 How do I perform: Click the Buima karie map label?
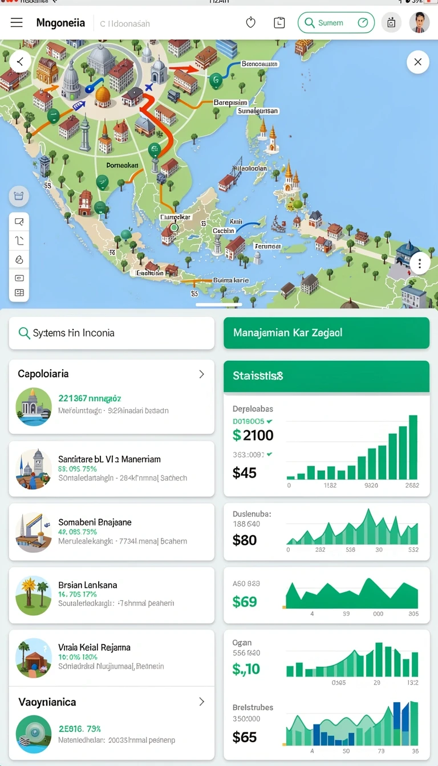tap(230, 280)
